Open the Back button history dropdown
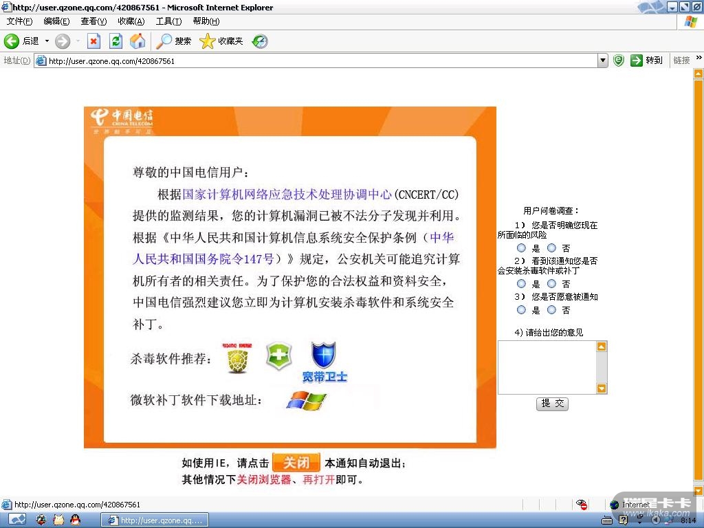Viewport: 704px width, 528px height. tap(47, 41)
